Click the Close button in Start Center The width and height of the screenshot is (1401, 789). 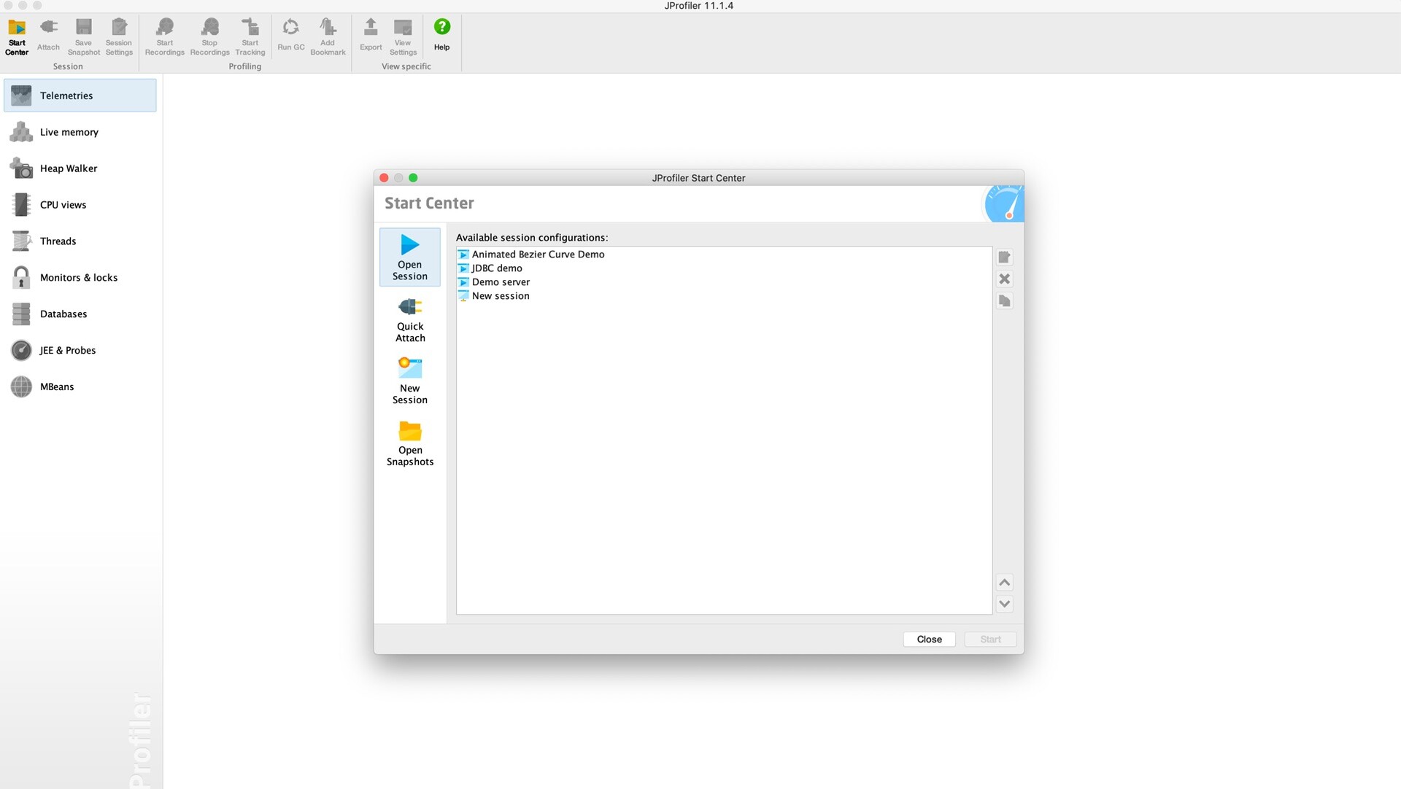point(929,638)
